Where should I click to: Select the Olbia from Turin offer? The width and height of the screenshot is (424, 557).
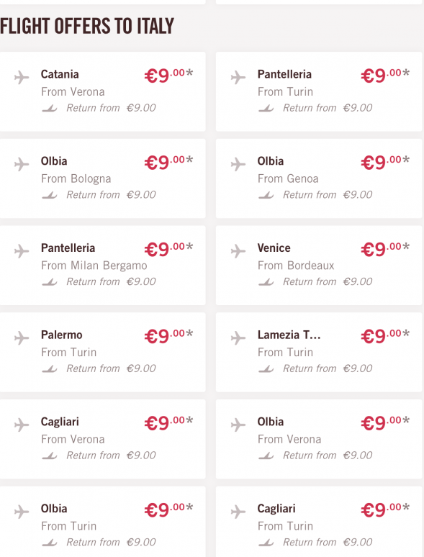coord(103,522)
